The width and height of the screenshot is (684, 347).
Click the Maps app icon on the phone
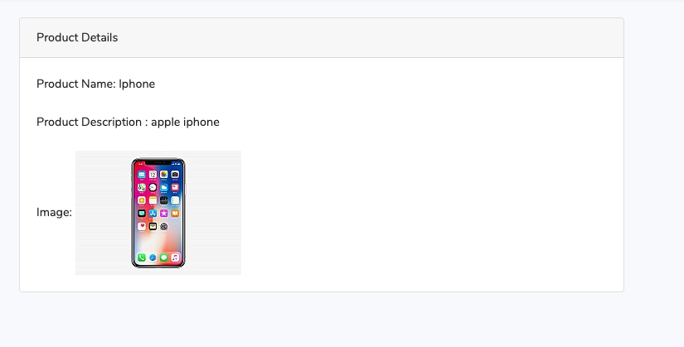click(141, 187)
